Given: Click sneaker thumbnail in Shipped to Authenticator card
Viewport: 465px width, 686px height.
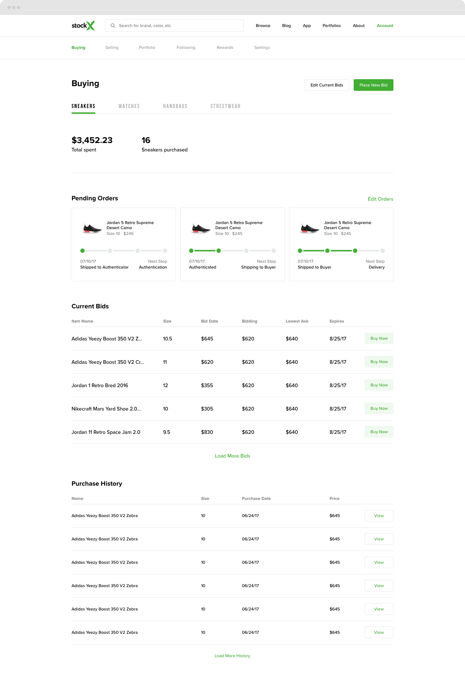Looking at the screenshot, I should (x=92, y=228).
